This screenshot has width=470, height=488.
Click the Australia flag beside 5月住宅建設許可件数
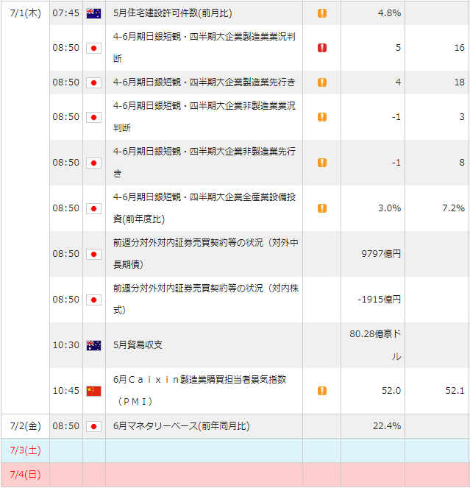pos(93,13)
